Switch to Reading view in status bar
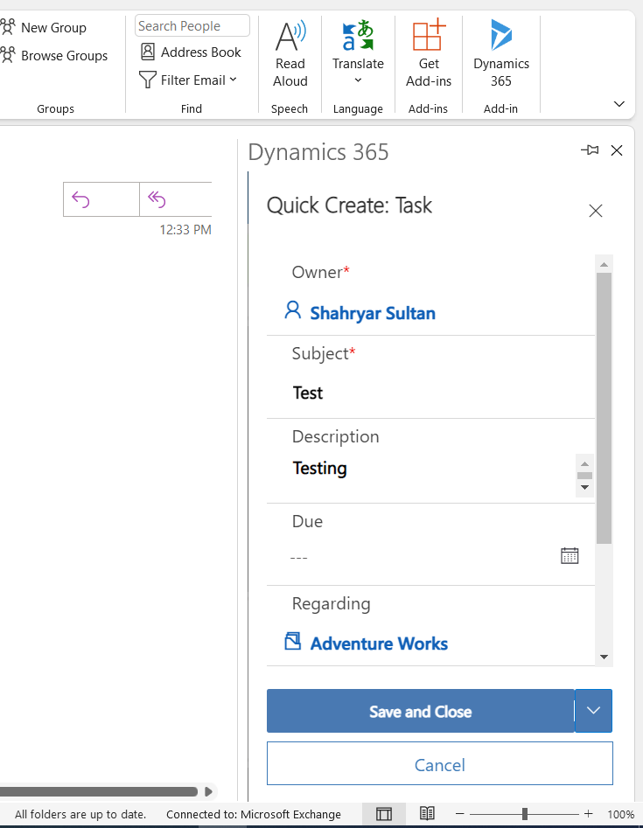The height and width of the screenshot is (828, 643). click(427, 814)
